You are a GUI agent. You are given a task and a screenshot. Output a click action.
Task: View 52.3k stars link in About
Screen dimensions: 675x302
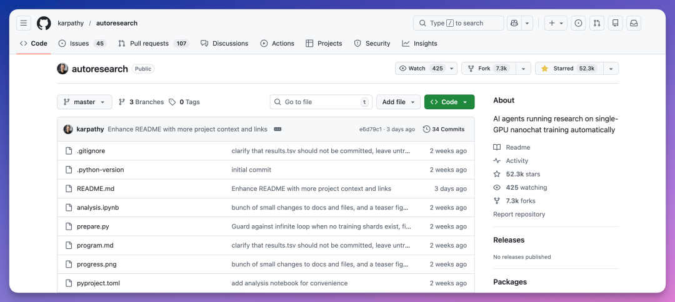517,174
